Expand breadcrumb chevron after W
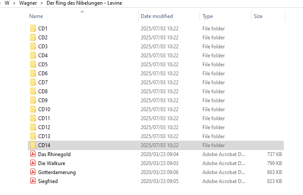This screenshot has width=303, height=195. tap(15, 3)
